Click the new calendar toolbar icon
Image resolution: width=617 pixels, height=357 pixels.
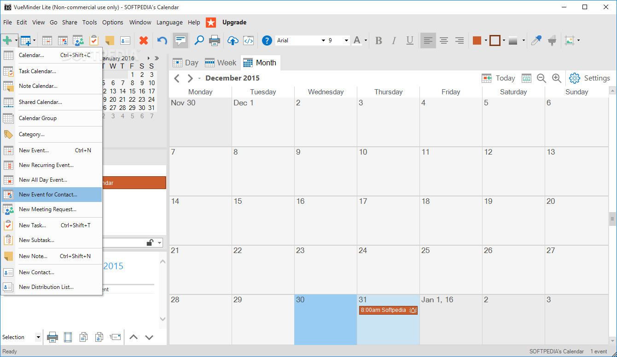coord(26,40)
